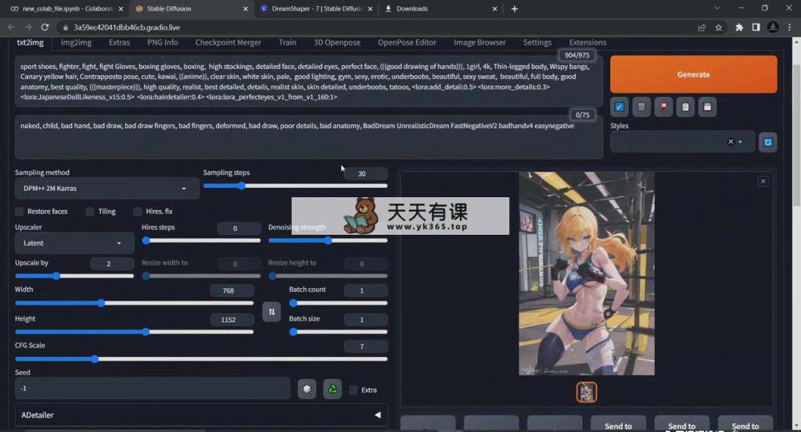Expand the ADetailer section

(x=201, y=415)
